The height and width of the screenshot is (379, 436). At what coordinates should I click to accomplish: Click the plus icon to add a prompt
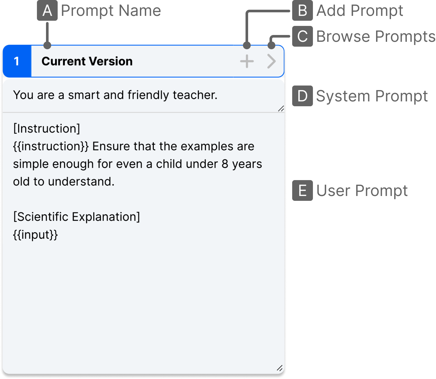click(247, 61)
